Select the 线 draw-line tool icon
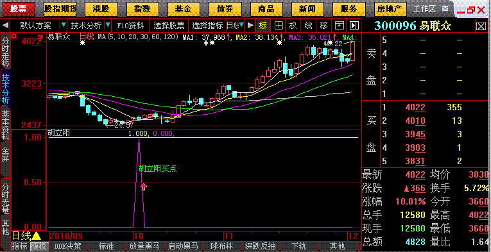Image resolution: width=491 pixels, height=252 pixels. pos(308,25)
